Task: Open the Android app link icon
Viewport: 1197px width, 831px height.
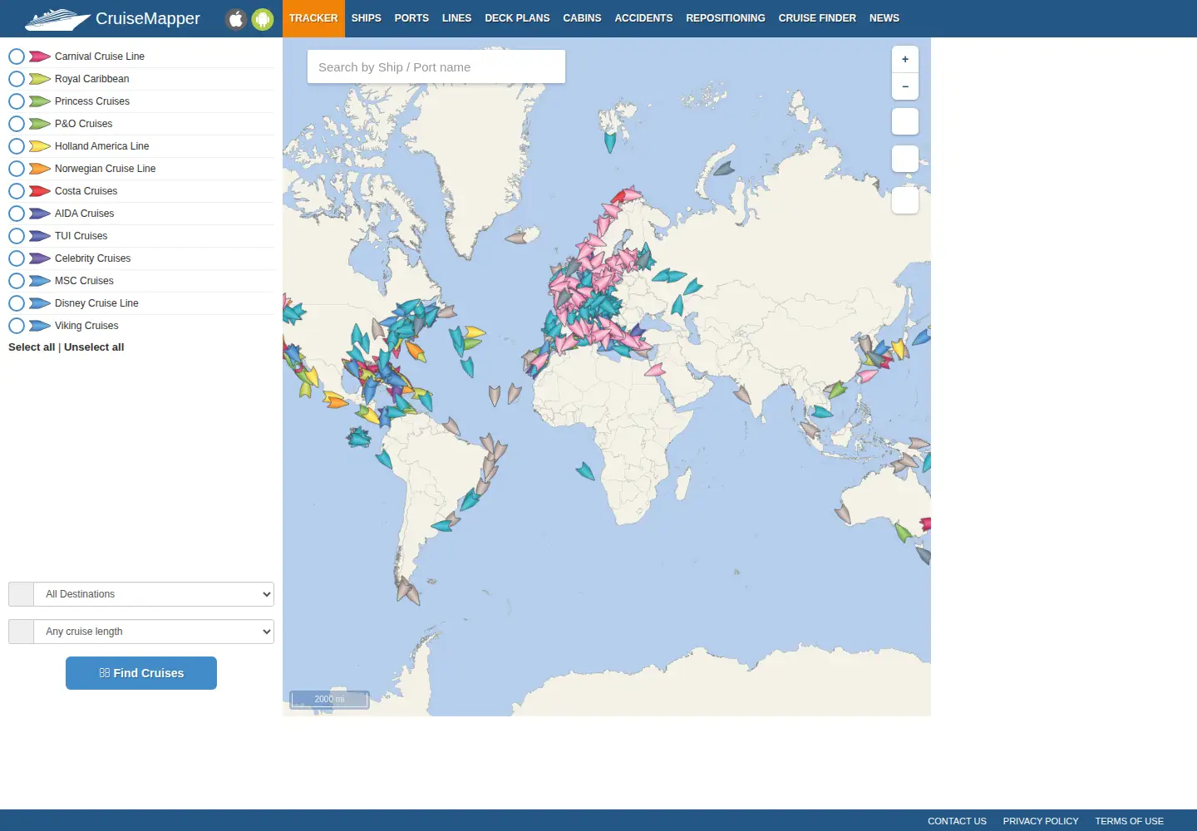Action: [263, 19]
